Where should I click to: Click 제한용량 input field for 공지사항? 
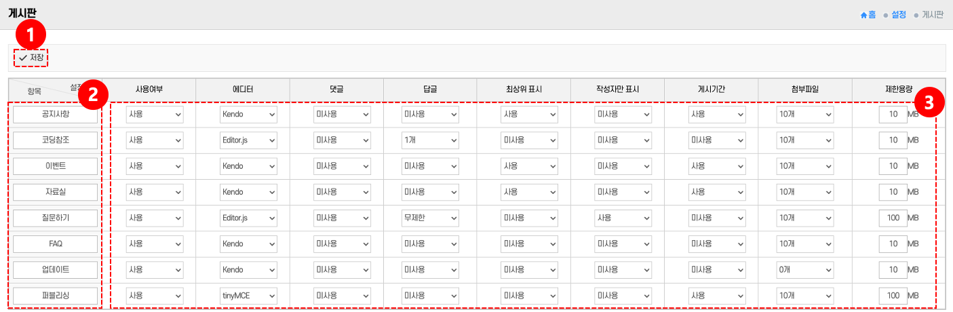(x=891, y=115)
